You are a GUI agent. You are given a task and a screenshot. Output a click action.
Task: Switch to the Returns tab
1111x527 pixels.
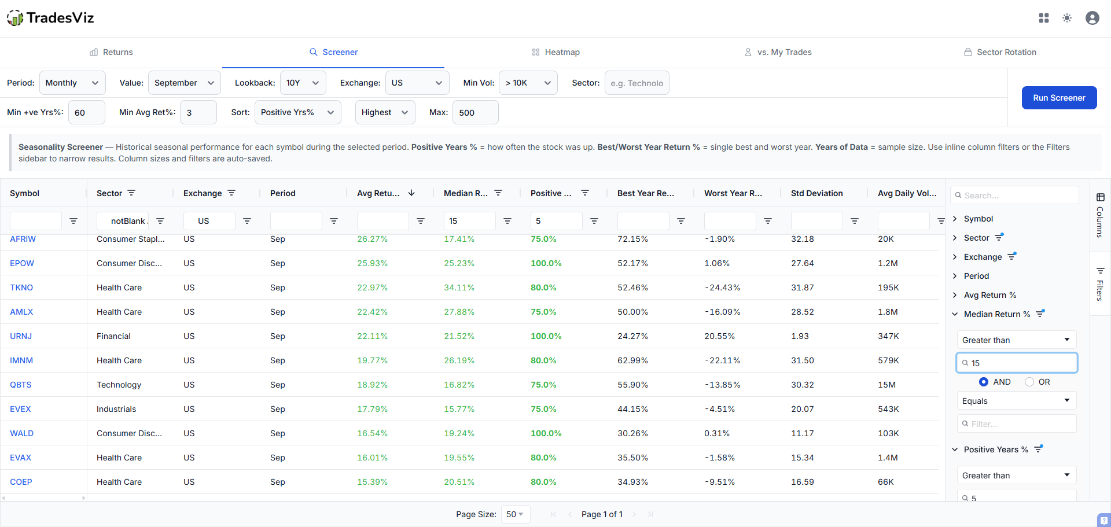[x=111, y=52]
